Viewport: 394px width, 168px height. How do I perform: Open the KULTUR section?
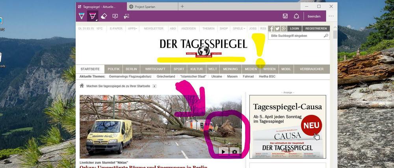(197, 69)
